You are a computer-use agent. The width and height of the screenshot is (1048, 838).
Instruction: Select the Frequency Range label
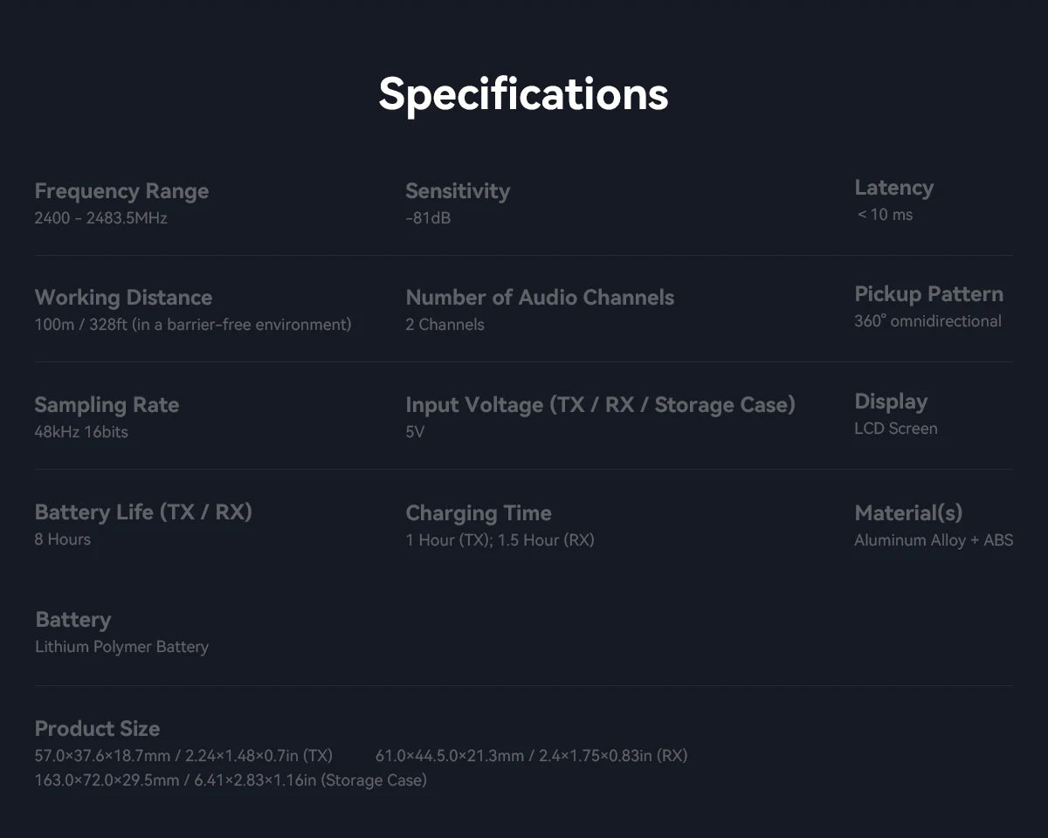[x=121, y=191]
